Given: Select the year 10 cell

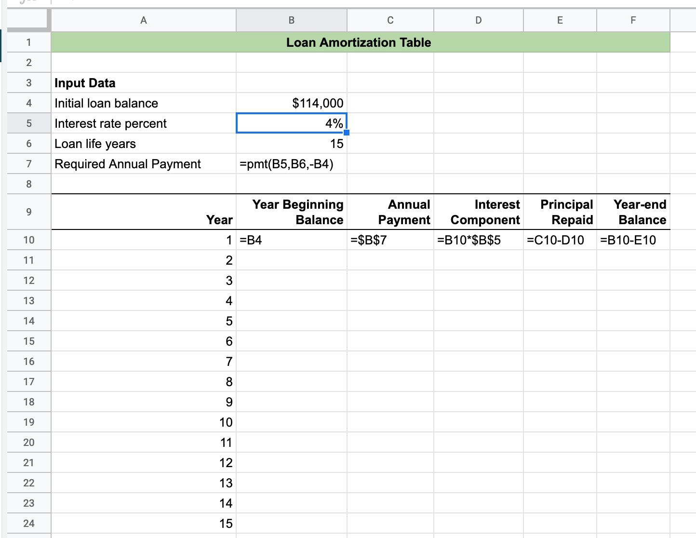Looking at the screenshot, I should 144,422.
